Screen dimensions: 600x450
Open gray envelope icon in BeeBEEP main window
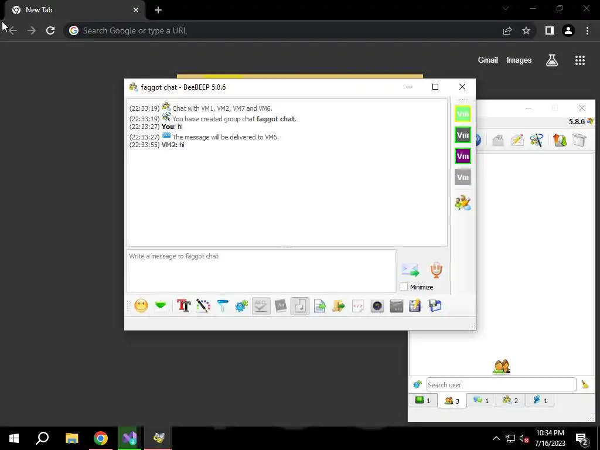[x=498, y=140]
